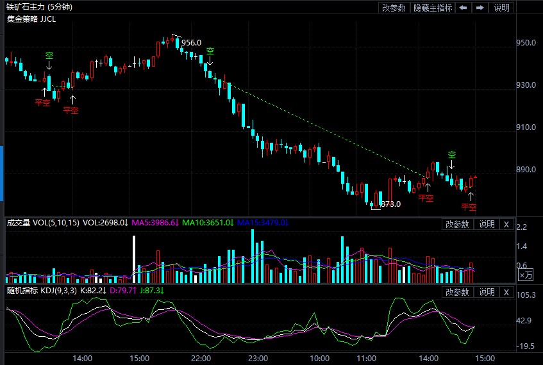Image resolution: width=543 pixels, height=365 pixels.
Task: Click the ×万 volume unit icon
Action: (525, 275)
